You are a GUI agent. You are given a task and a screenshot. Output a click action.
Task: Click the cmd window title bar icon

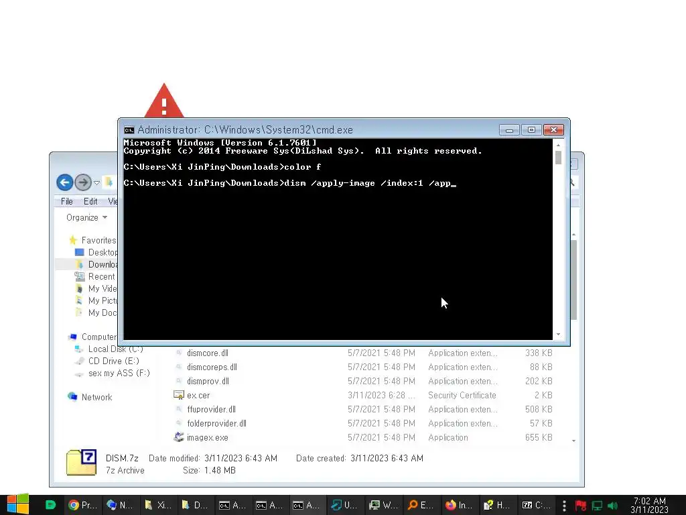129,129
